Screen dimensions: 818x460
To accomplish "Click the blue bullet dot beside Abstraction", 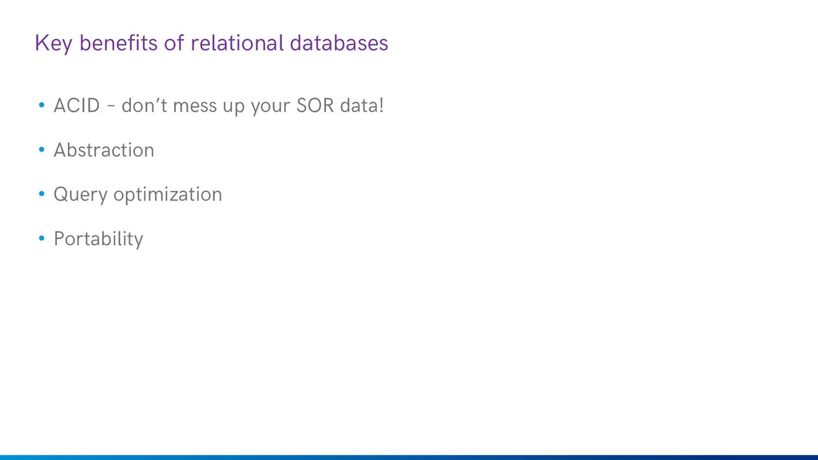I will [42, 149].
